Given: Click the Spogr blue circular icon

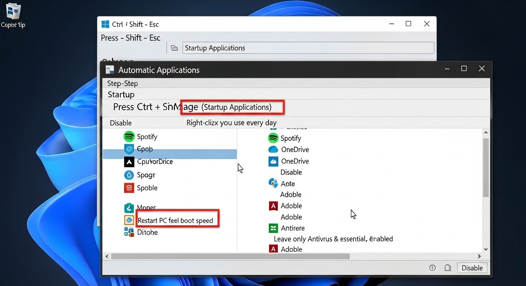Looking at the screenshot, I should (129, 175).
